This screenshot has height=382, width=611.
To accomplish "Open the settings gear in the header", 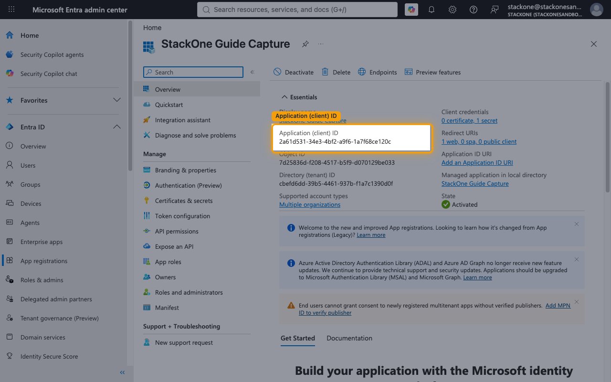I will [x=453, y=10].
